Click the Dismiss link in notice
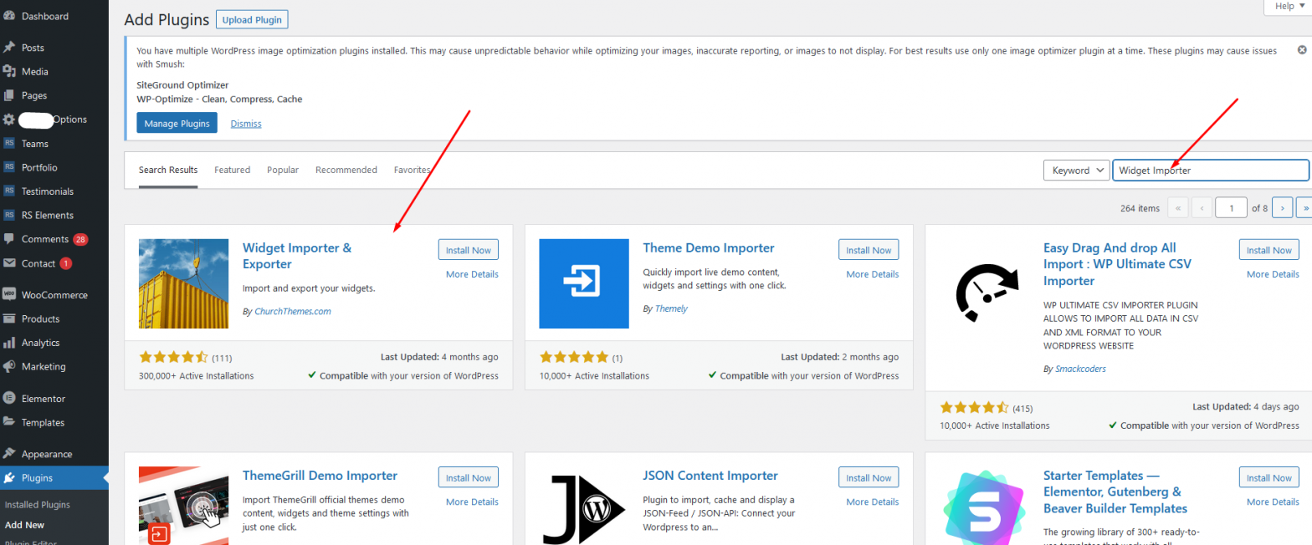The width and height of the screenshot is (1312, 545). (x=246, y=124)
